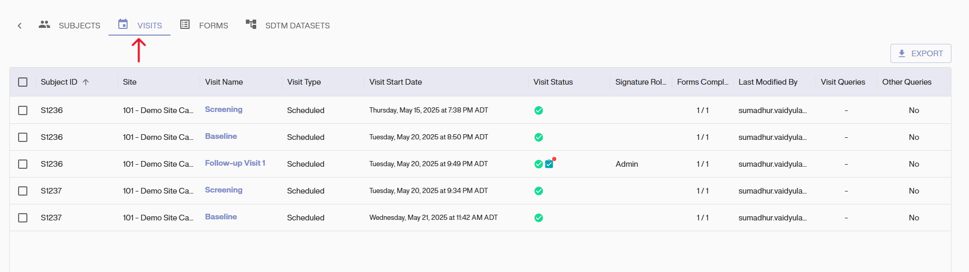
Task: Click the green check status of S1236 Screening
Action: coord(539,110)
